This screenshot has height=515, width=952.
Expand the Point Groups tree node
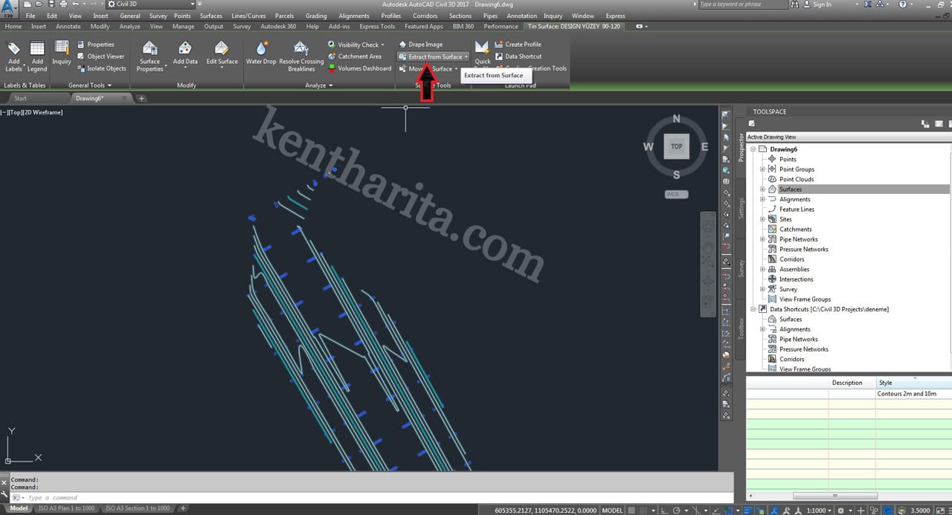762,169
